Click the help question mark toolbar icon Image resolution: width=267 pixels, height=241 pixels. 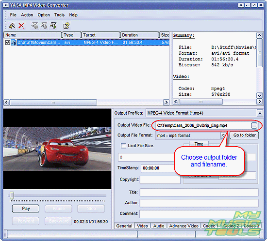coord(66,26)
